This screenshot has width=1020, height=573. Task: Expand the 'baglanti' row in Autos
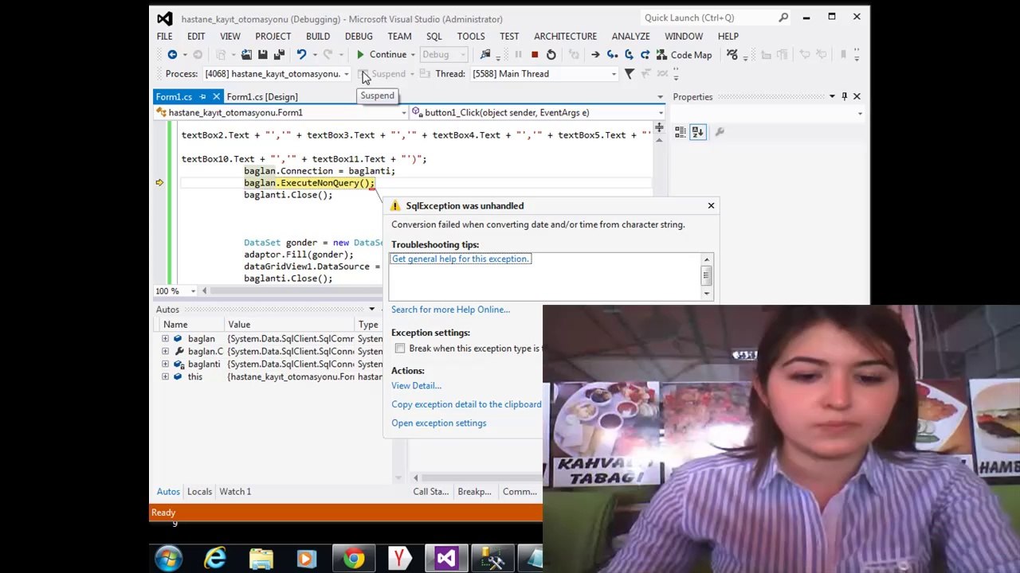(165, 364)
